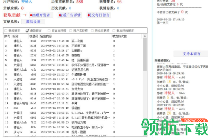Select row 1 message 第一次用
This screenshot has width=208, height=138.
(73, 41)
